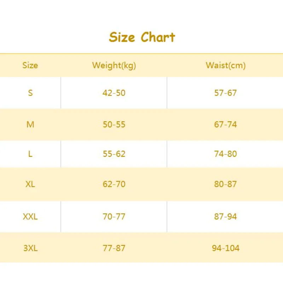Click the 87-94 waist value
The height and width of the screenshot is (283, 283).
tap(225, 216)
